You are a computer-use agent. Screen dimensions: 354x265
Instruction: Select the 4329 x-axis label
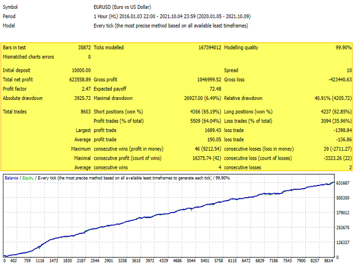164,261
